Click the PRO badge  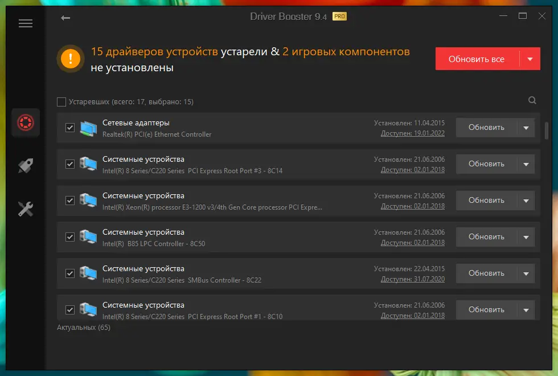click(x=339, y=17)
